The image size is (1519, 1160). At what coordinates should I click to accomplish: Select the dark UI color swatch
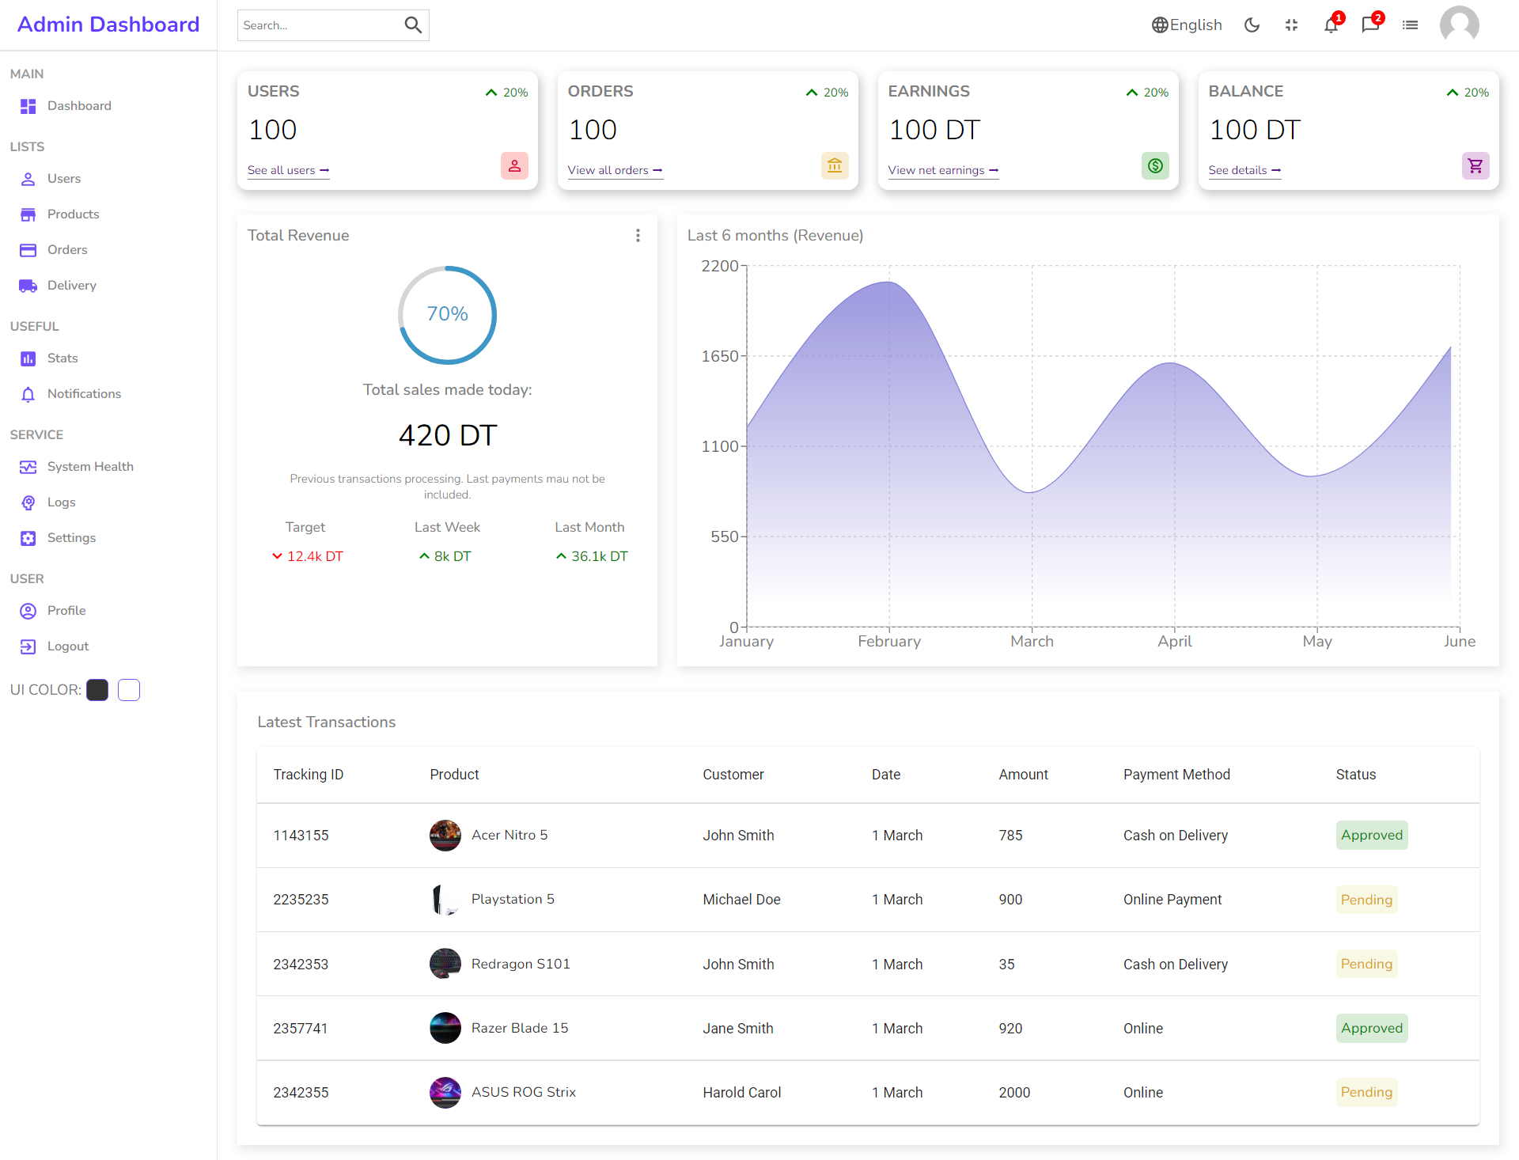[x=97, y=690]
